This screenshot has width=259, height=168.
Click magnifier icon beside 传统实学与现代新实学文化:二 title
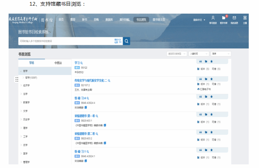click(x=109, y=81)
